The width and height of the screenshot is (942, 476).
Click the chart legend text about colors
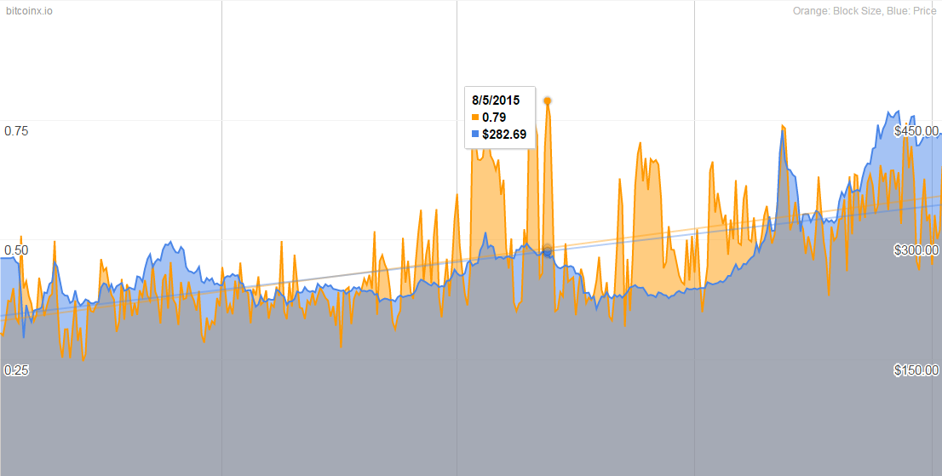(x=864, y=11)
